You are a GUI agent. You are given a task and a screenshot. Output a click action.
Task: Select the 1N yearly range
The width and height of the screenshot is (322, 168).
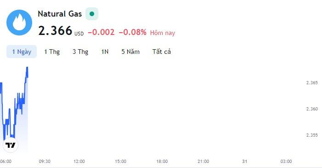tap(105, 52)
